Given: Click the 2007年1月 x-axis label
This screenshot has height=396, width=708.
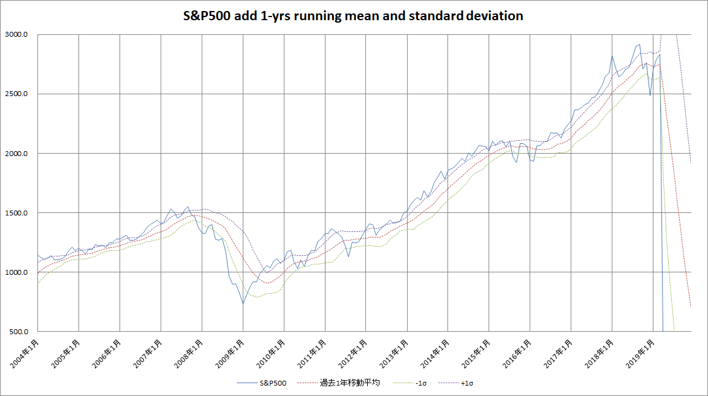Looking at the screenshot, I should point(148,354).
